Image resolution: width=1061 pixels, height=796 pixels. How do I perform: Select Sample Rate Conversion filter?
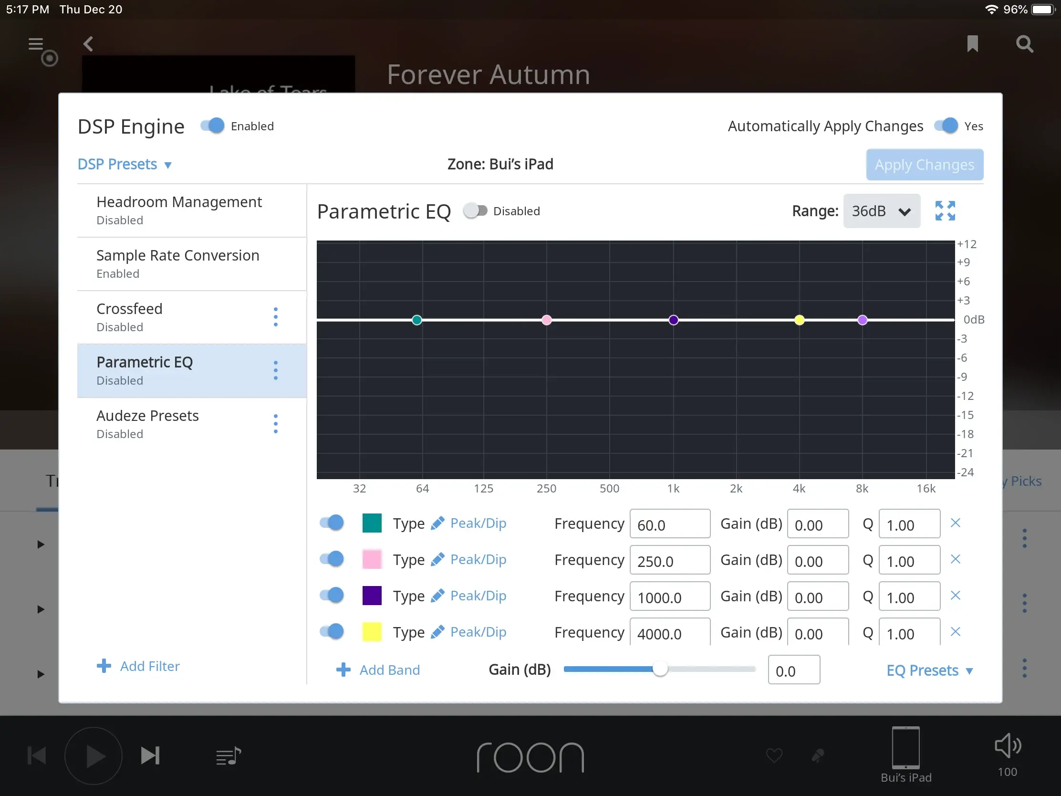click(x=192, y=264)
